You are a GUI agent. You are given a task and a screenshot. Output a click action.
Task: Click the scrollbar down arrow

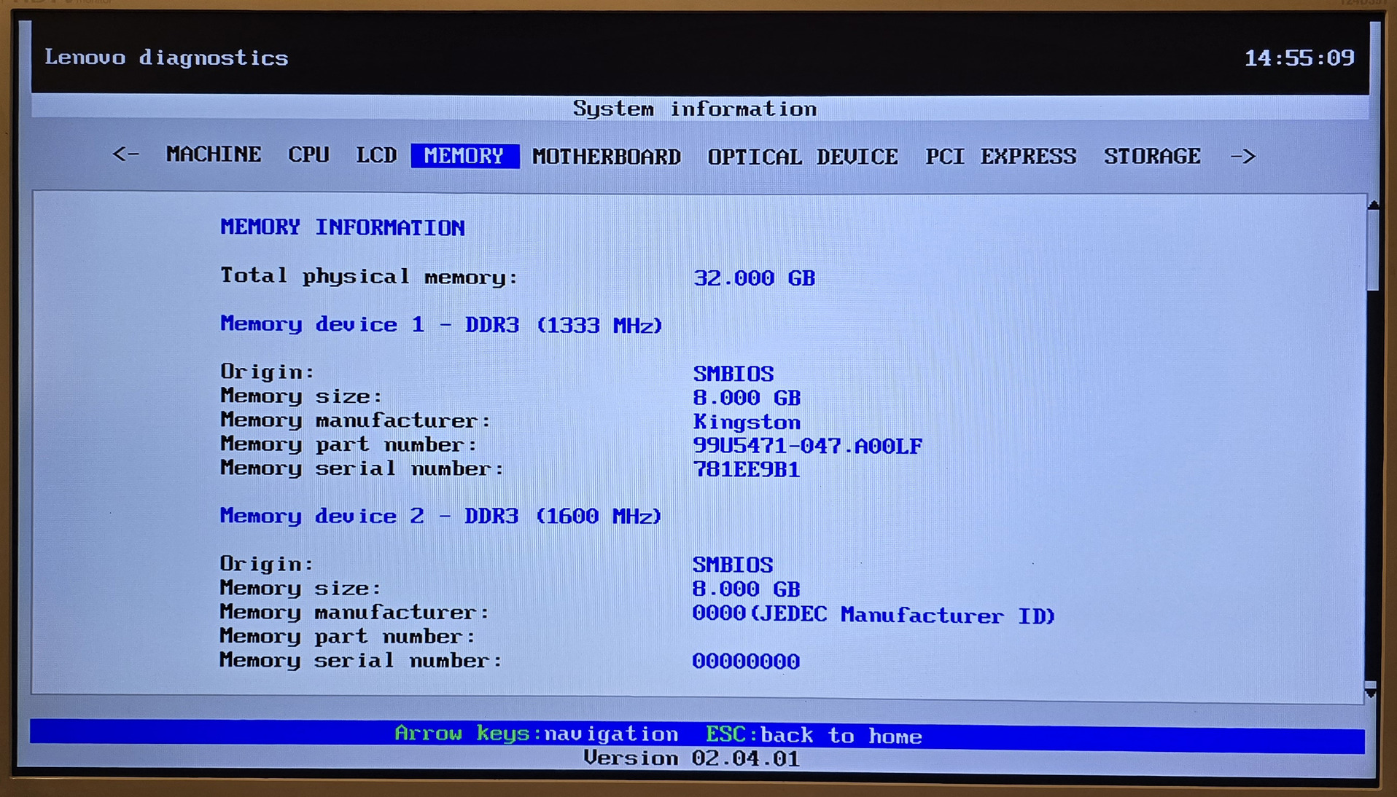tap(1371, 692)
